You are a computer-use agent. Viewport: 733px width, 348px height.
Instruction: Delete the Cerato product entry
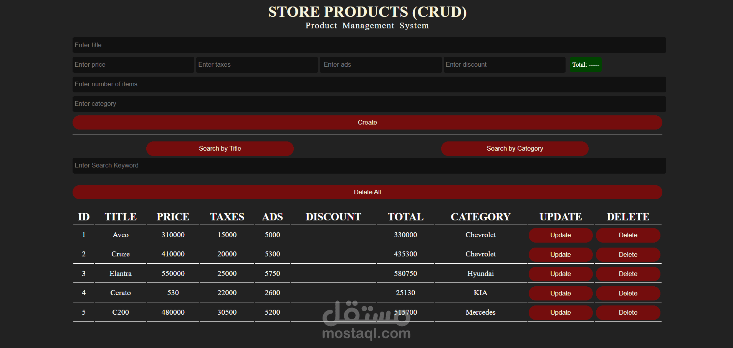tap(627, 293)
